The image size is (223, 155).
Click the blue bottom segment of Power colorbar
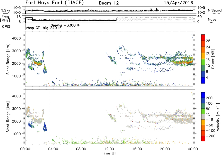[x=203, y=80]
